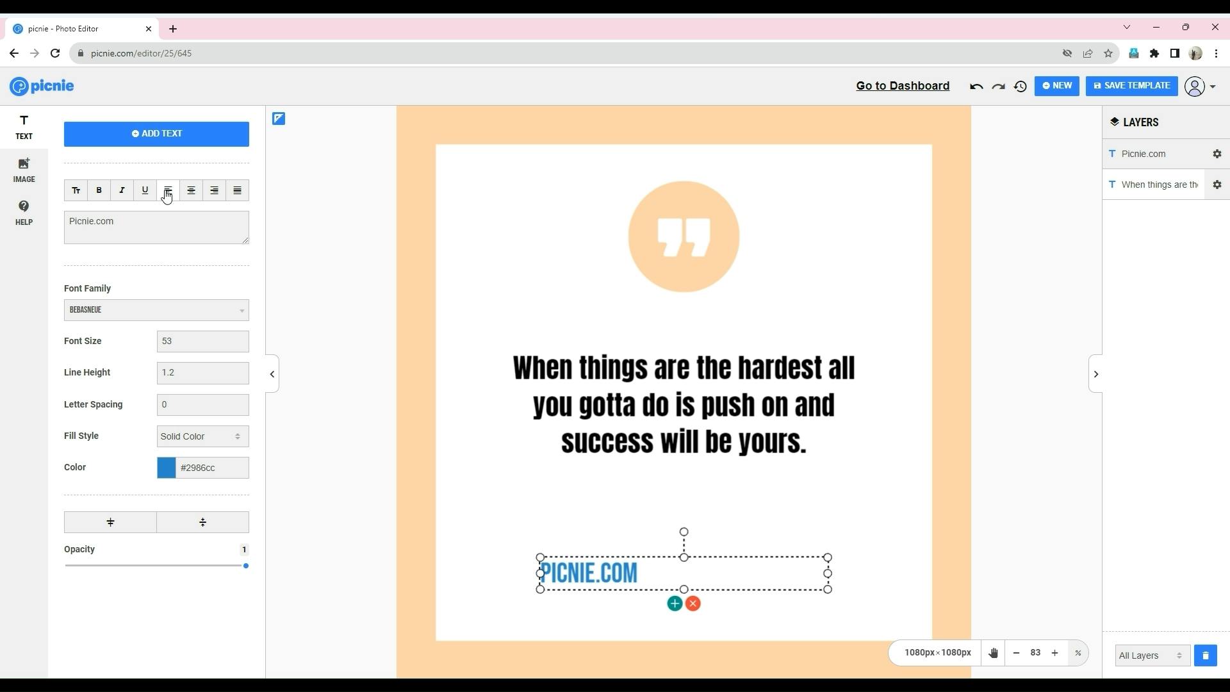Toggle the left-align text icon
The height and width of the screenshot is (692, 1230).
[167, 190]
